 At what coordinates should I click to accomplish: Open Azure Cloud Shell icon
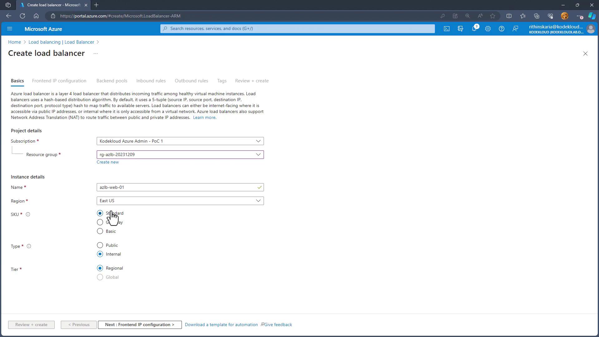447,29
